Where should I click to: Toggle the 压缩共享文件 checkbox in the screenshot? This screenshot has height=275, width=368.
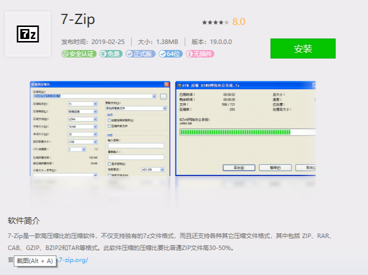click(x=109, y=126)
